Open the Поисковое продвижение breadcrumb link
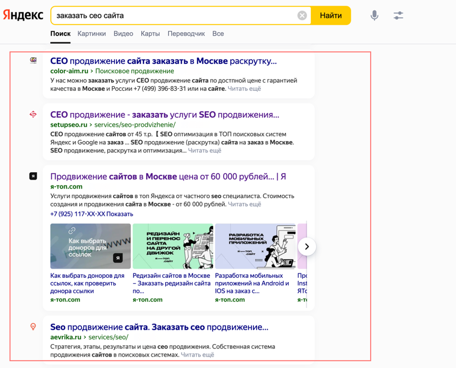Viewport: 456px width, 368px height. (x=134, y=71)
